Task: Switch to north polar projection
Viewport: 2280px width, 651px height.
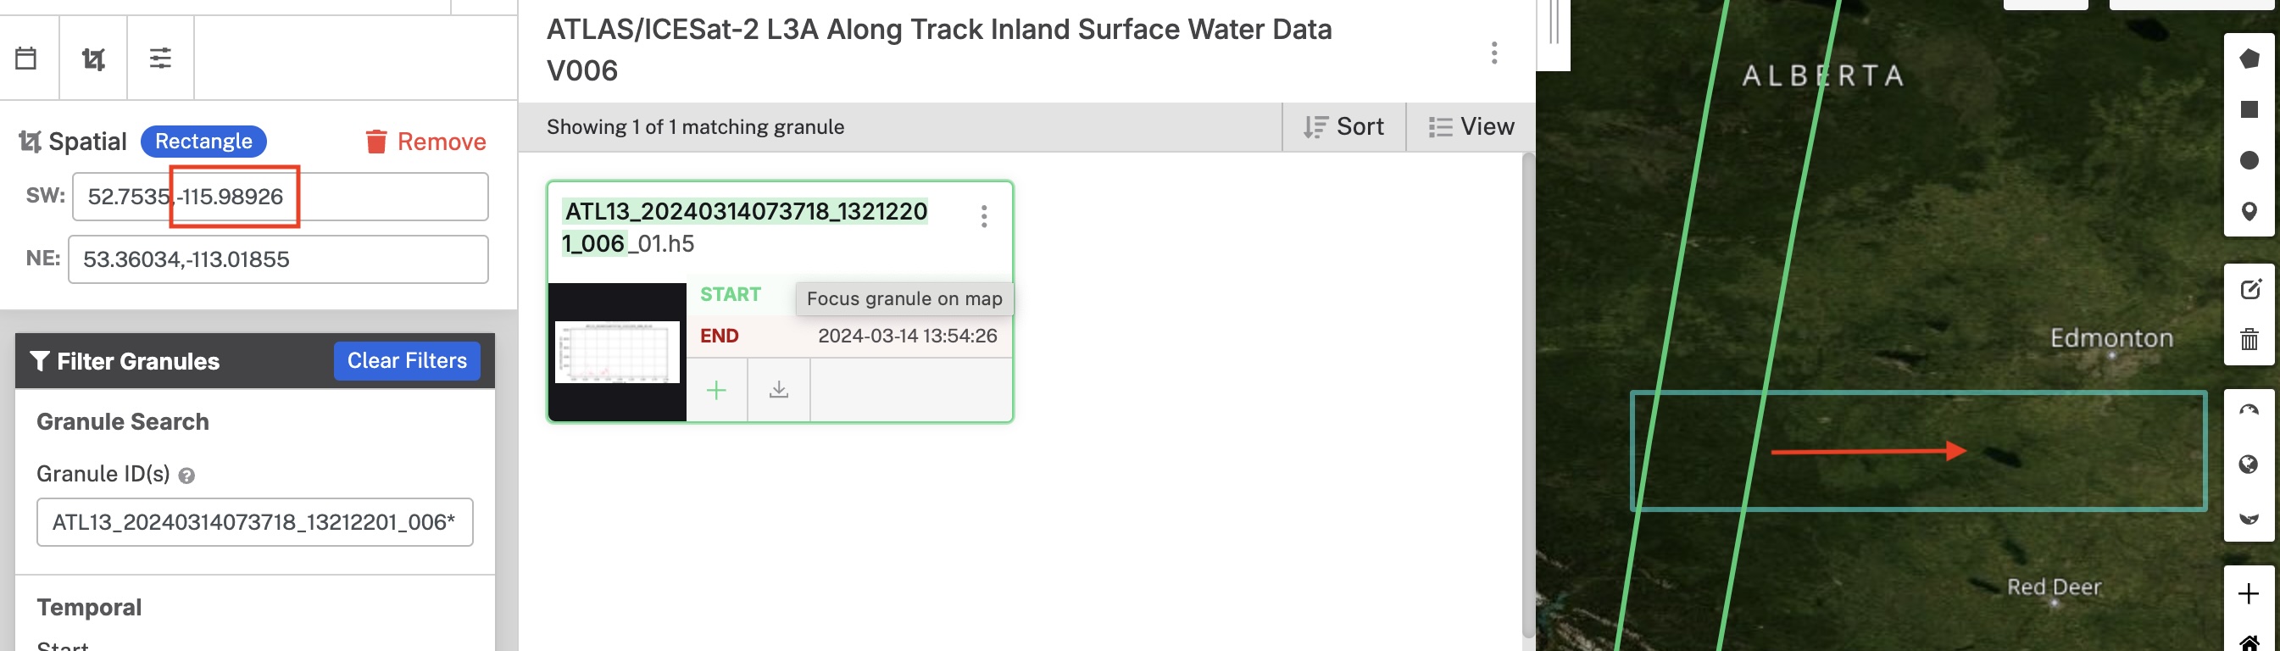Action: click(x=2248, y=411)
